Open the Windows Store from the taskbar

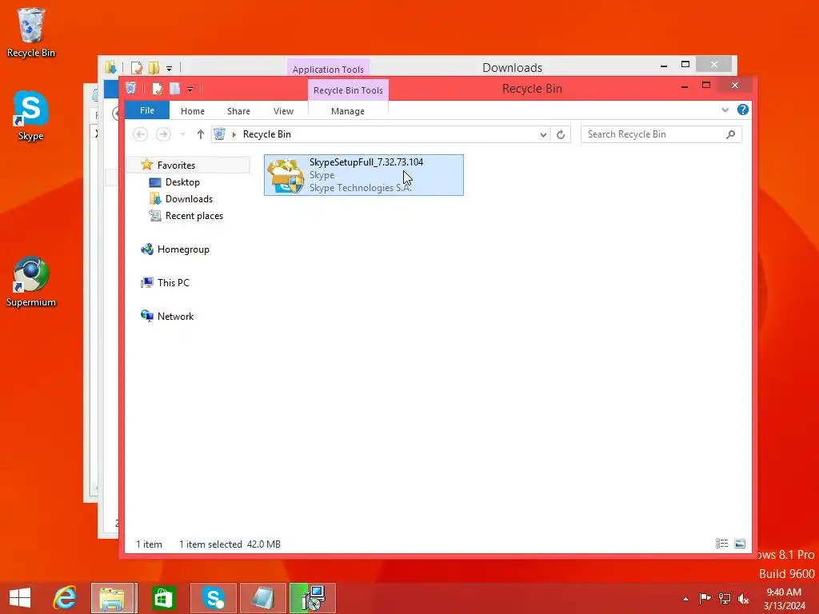[163, 598]
